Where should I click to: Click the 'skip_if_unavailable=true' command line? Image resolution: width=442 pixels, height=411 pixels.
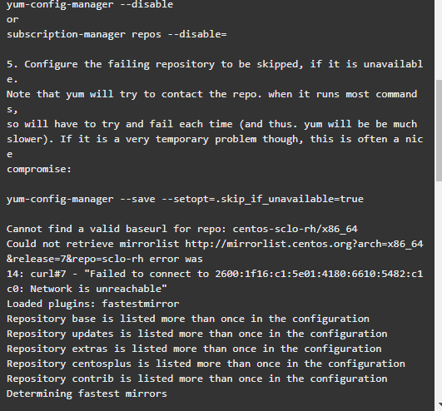(185, 199)
